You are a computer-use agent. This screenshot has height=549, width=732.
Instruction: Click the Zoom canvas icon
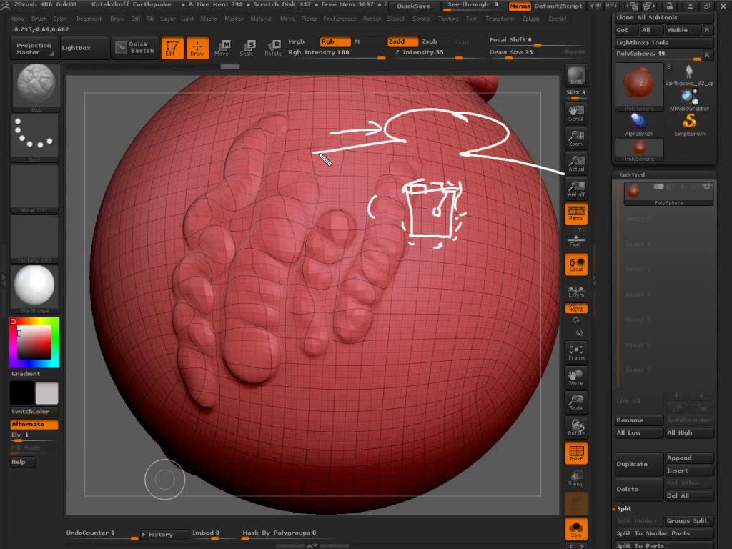coord(575,139)
